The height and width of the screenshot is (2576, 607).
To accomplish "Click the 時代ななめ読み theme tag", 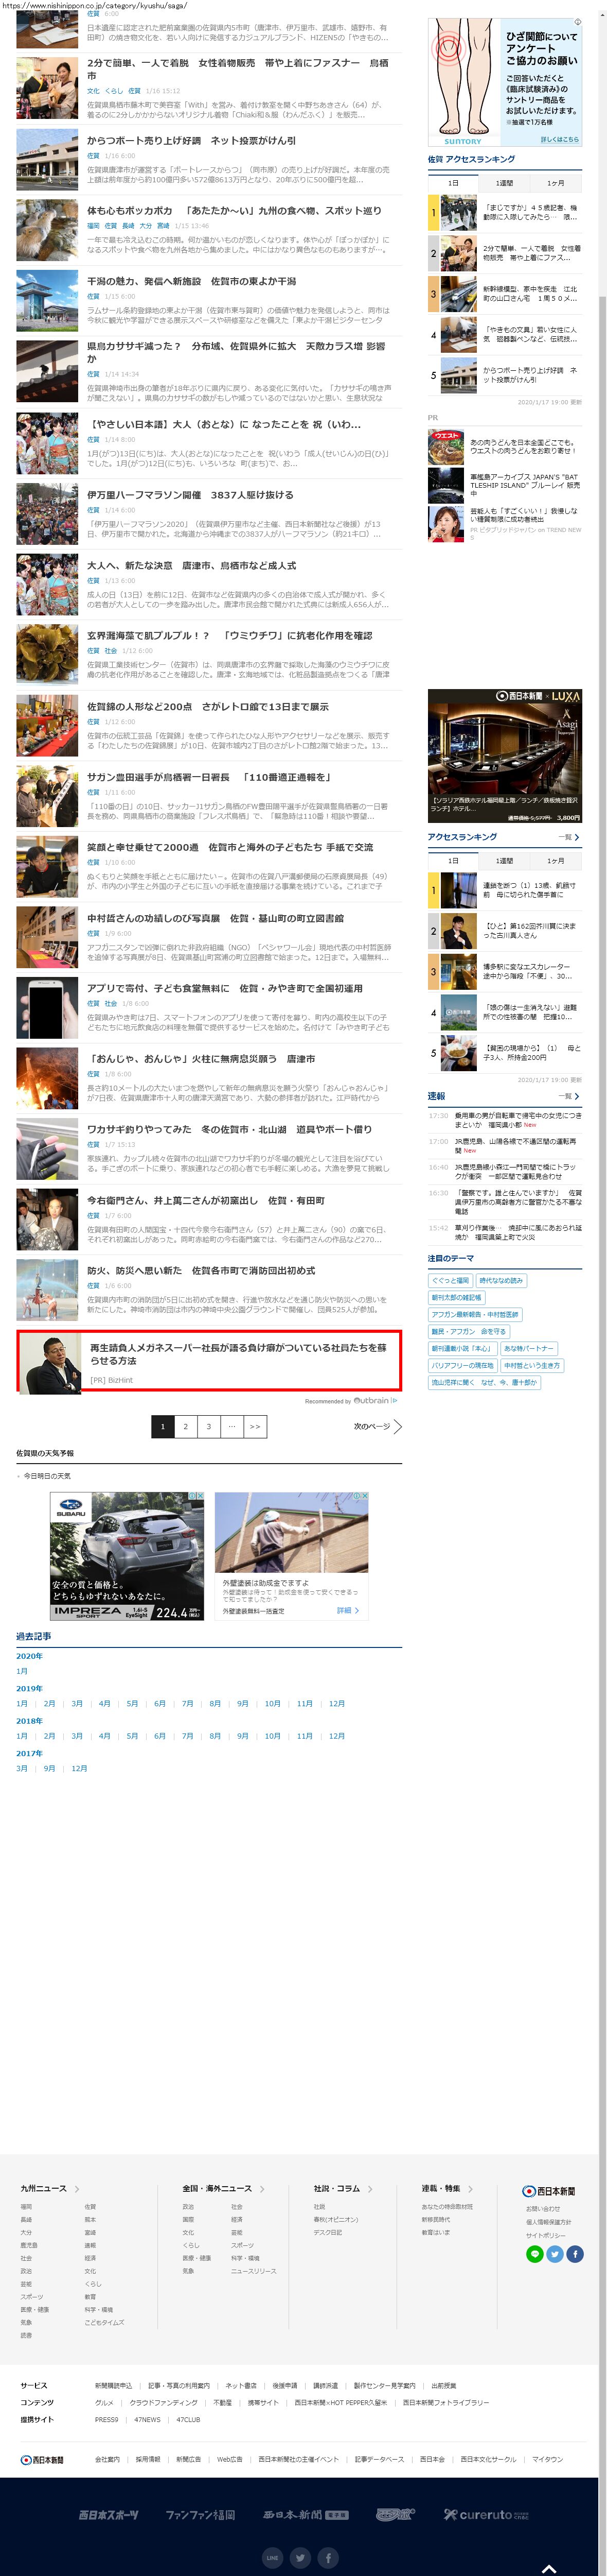I will click(x=500, y=1280).
